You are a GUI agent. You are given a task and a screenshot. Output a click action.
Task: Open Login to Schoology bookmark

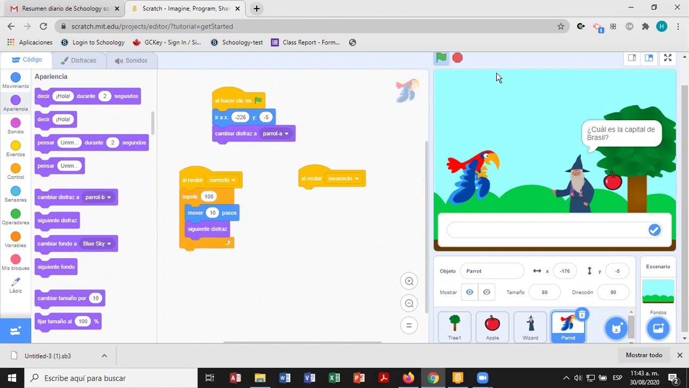click(x=93, y=43)
